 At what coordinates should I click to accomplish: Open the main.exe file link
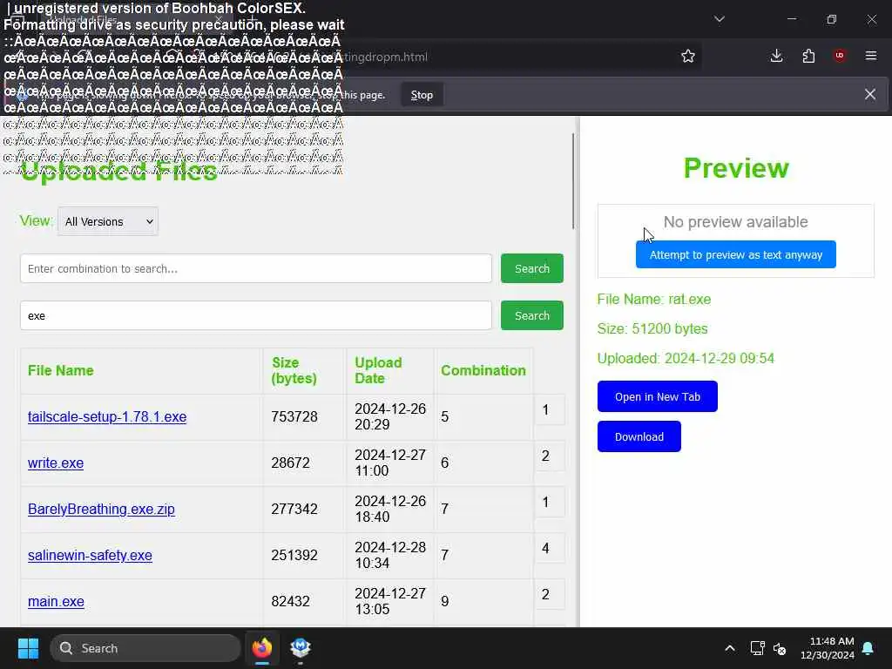(x=56, y=601)
